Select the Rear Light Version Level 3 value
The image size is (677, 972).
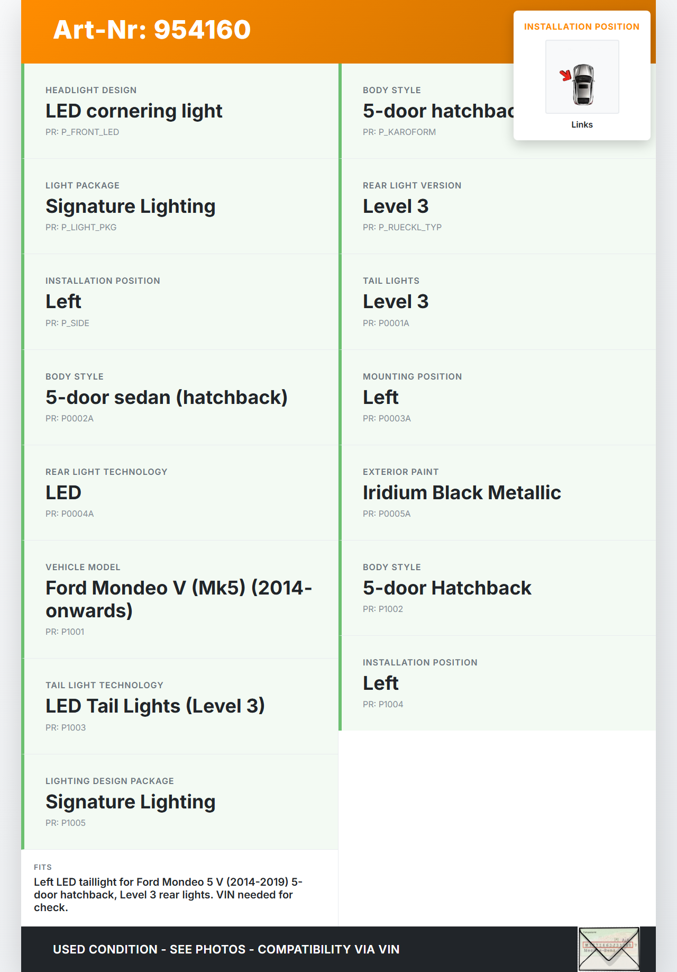pos(395,206)
